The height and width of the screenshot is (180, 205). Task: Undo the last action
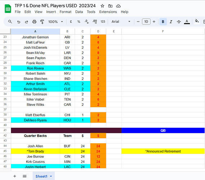point(19,22)
